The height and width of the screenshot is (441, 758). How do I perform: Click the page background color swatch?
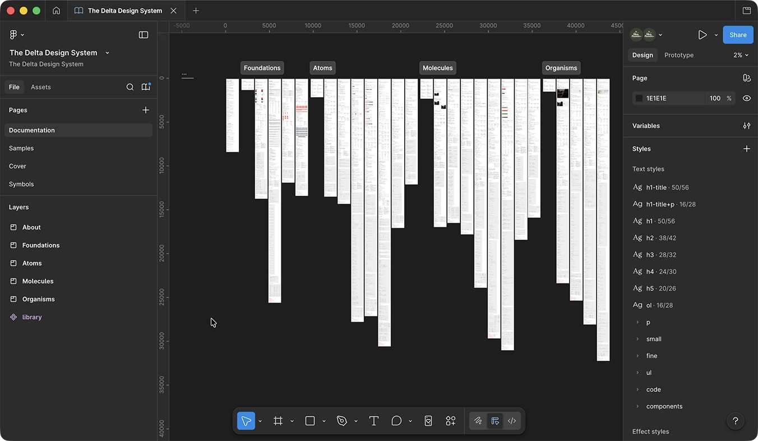pyautogui.click(x=639, y=98)
